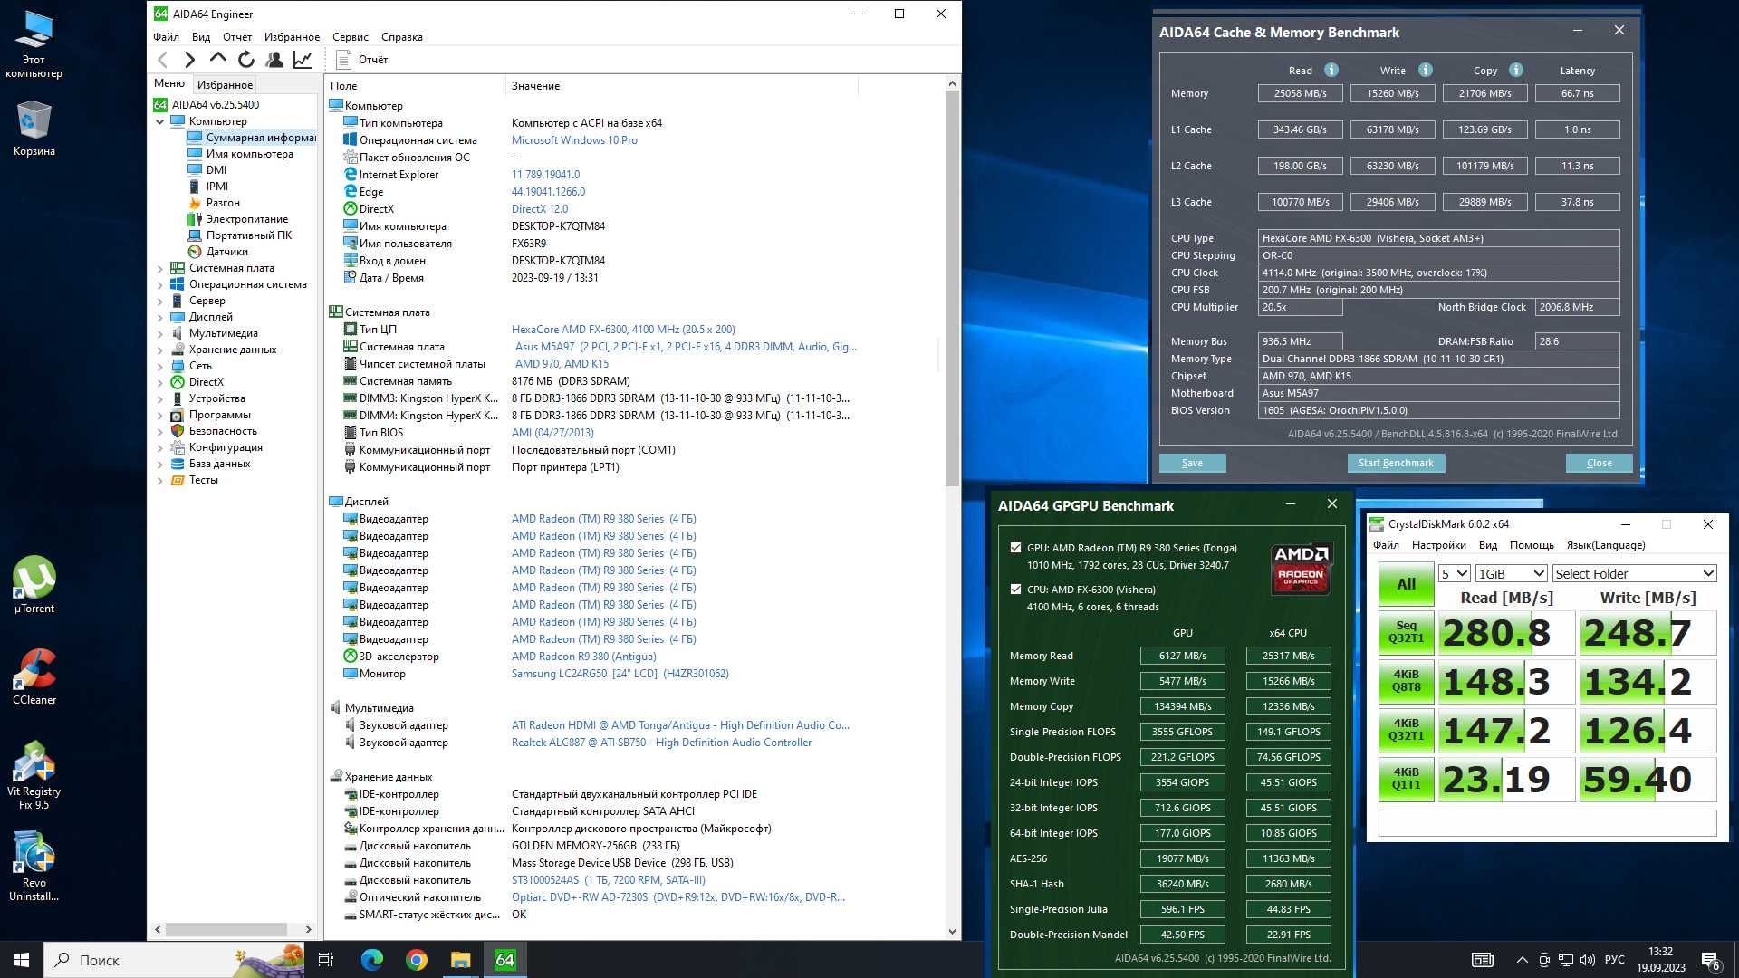This screenshot has width=1739, height=978.
Task: Click the up-level arrow in AIDA64 toolbar
Action: coord(217,60)
